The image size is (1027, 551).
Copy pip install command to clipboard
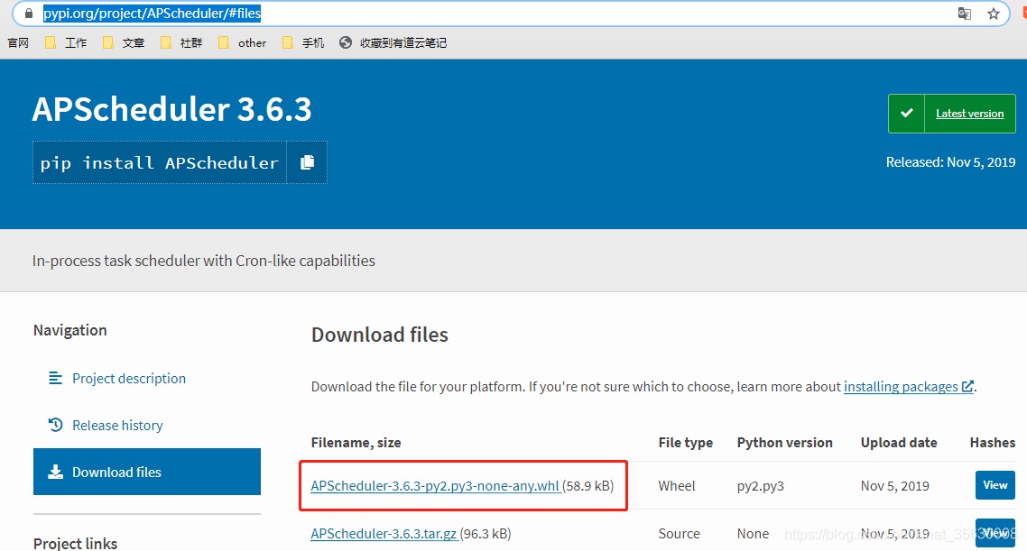(307, 162)
